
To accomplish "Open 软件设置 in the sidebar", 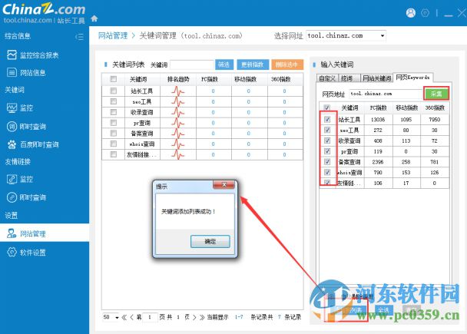I will tap(26, 253).
